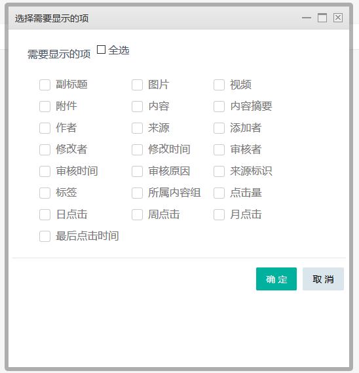
Task: Check the 审核原因 option
Action: (137, 171)
